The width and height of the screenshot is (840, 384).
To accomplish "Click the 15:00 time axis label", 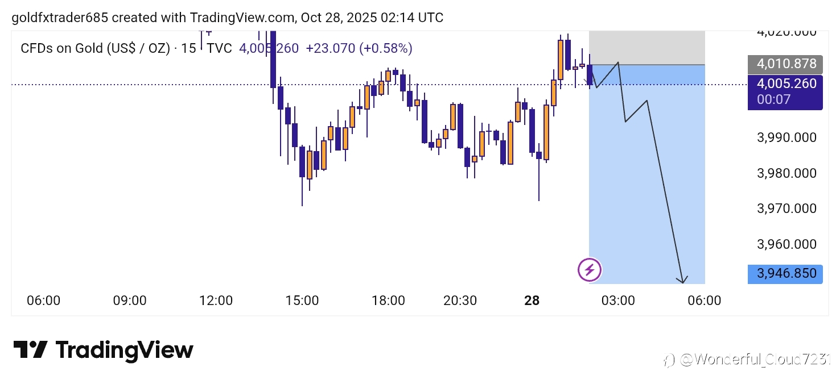I will (302, 300).
